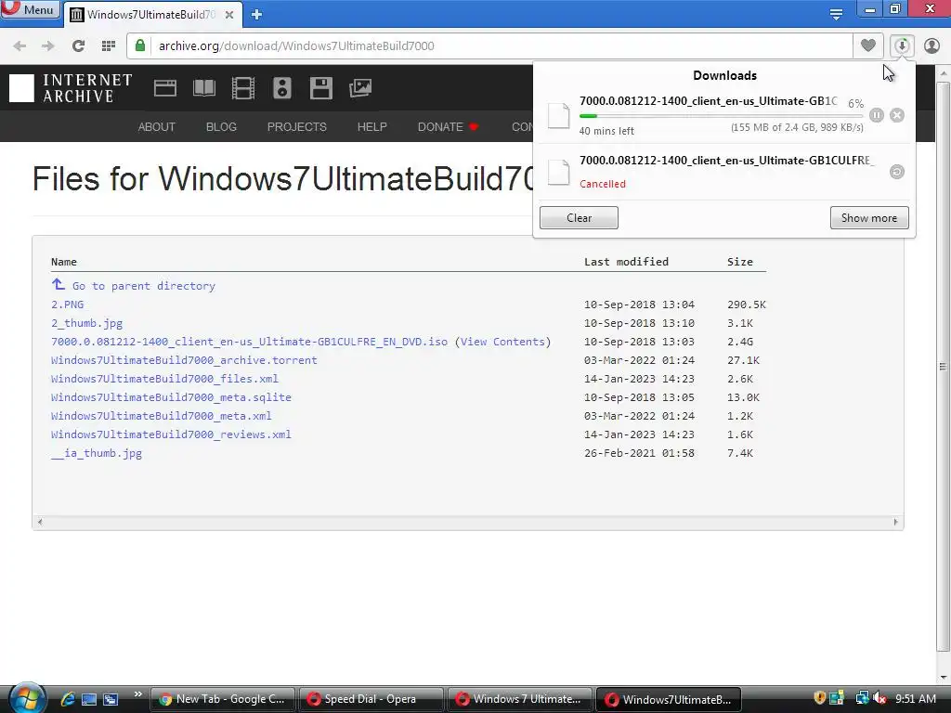Open the Opera Menu button
This screenshot has height=713, width=951.
pyautogui.click(x=31, y=9)
